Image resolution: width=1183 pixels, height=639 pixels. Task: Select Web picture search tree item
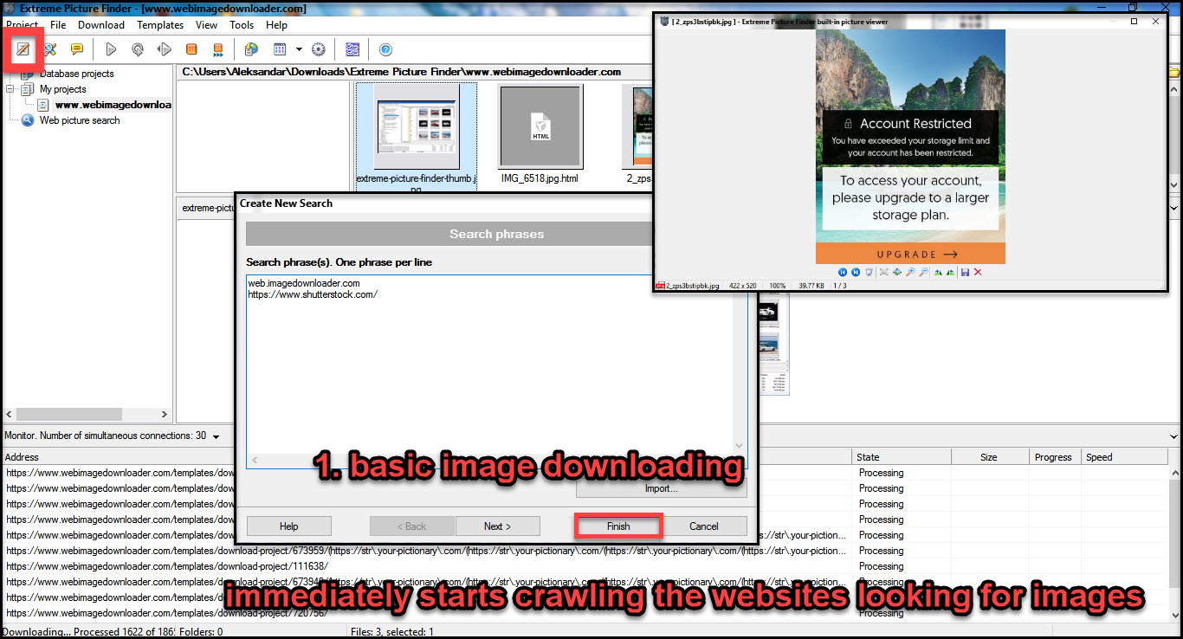click(x=80, y=120)
